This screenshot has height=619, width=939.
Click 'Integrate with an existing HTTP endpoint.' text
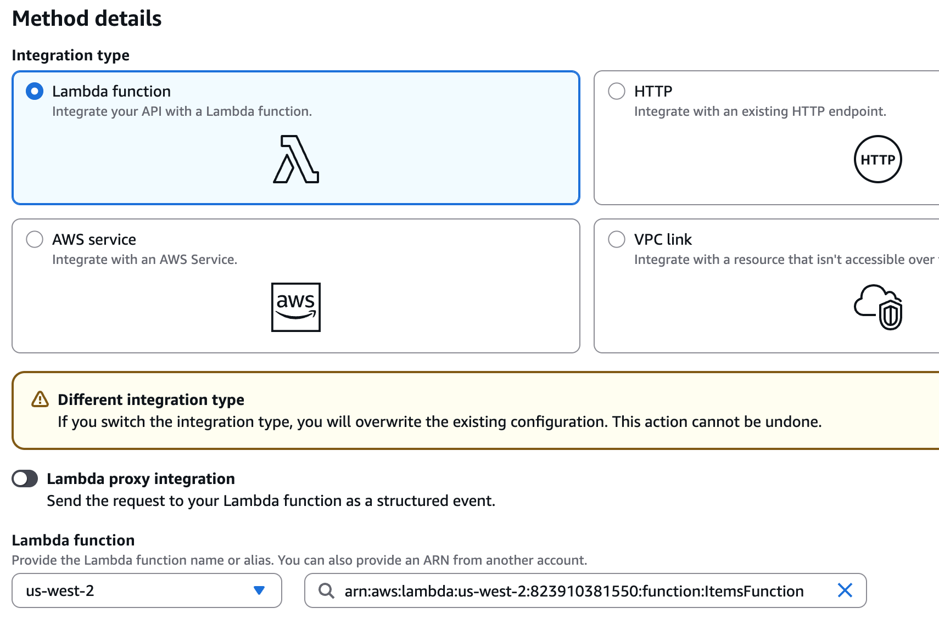click(760, 111)
